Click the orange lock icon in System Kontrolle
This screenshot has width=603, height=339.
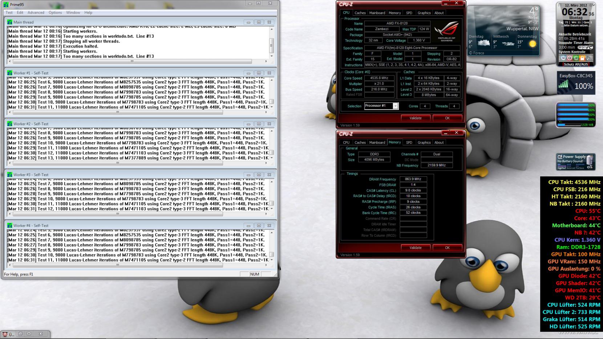[x=582, y=58]
